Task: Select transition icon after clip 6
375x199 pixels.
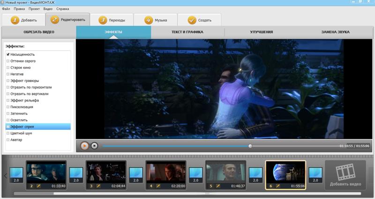Action: click(x=315, y=175)
